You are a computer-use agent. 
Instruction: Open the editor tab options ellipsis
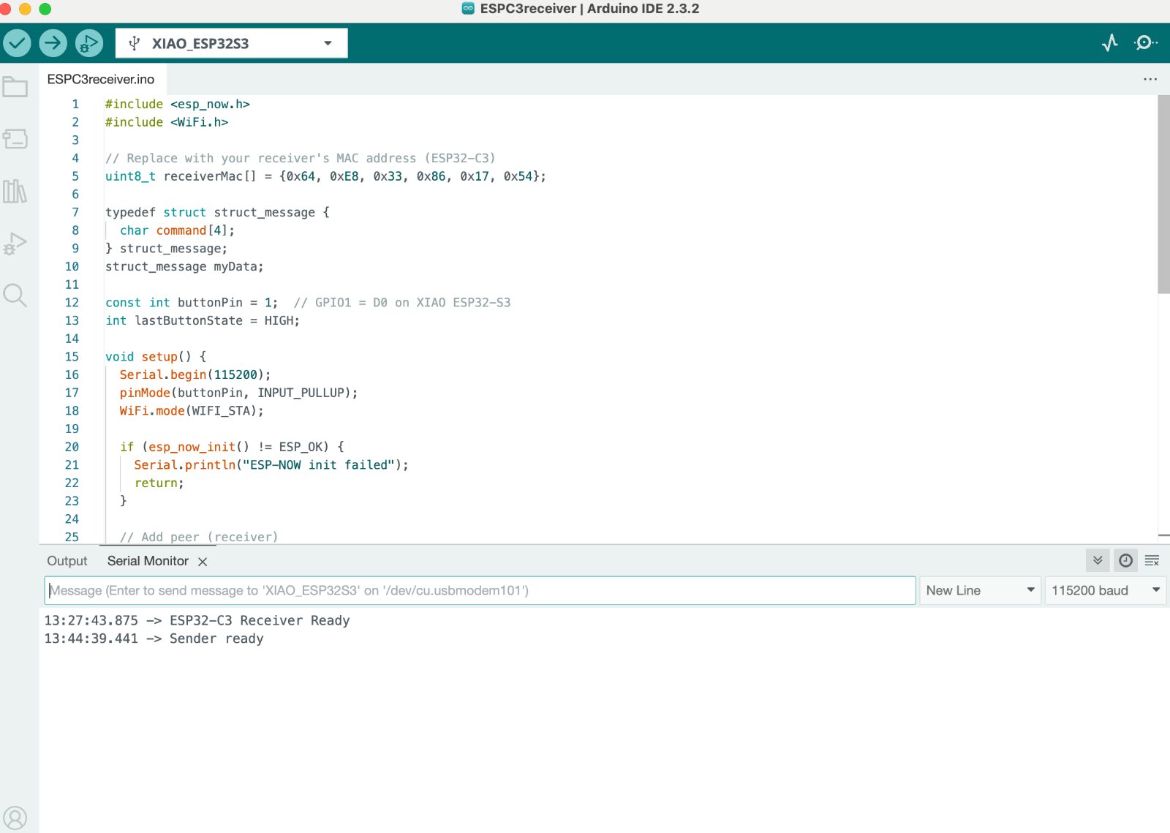1150,79
